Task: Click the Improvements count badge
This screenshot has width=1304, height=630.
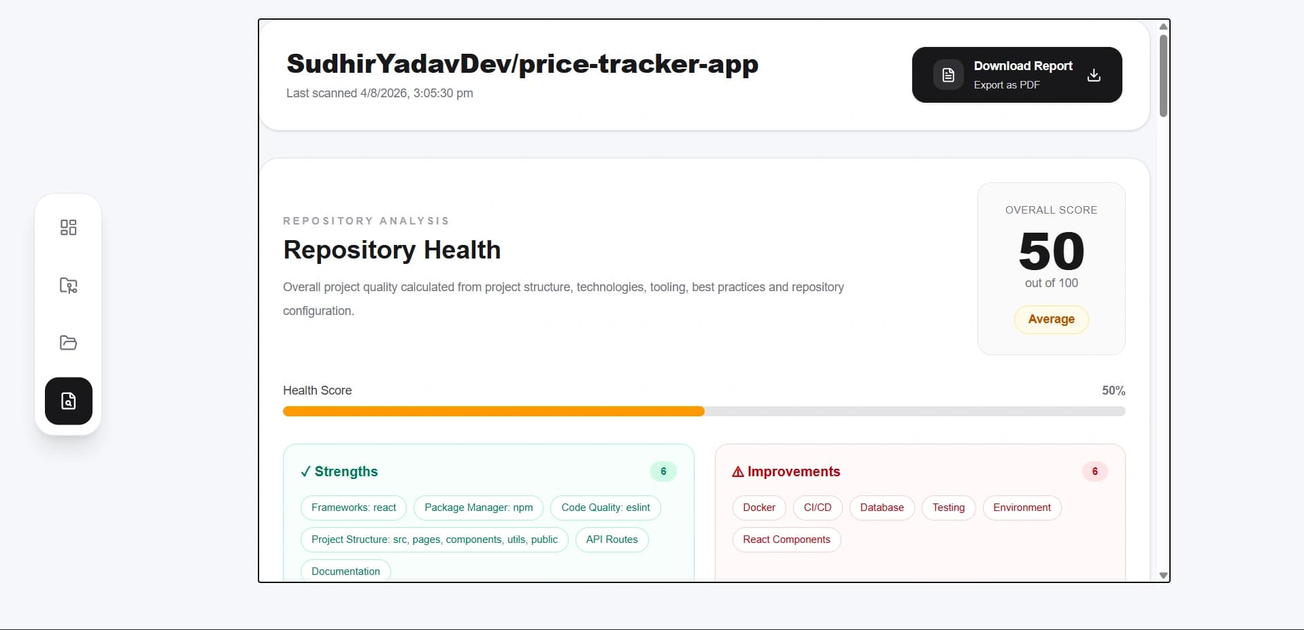Action: 1094,471
